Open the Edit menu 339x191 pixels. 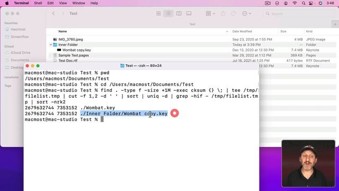[50, 3]
